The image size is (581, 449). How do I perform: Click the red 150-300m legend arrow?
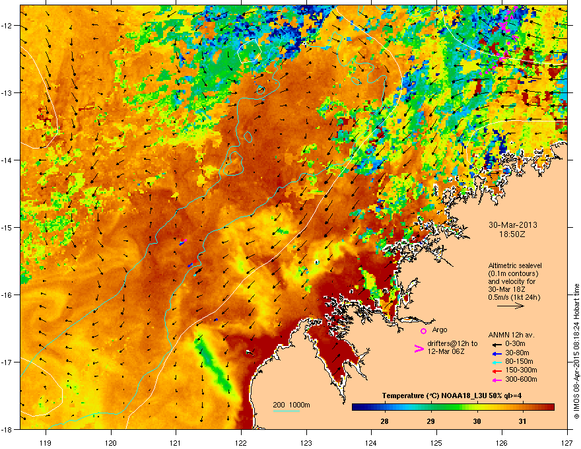496,370
